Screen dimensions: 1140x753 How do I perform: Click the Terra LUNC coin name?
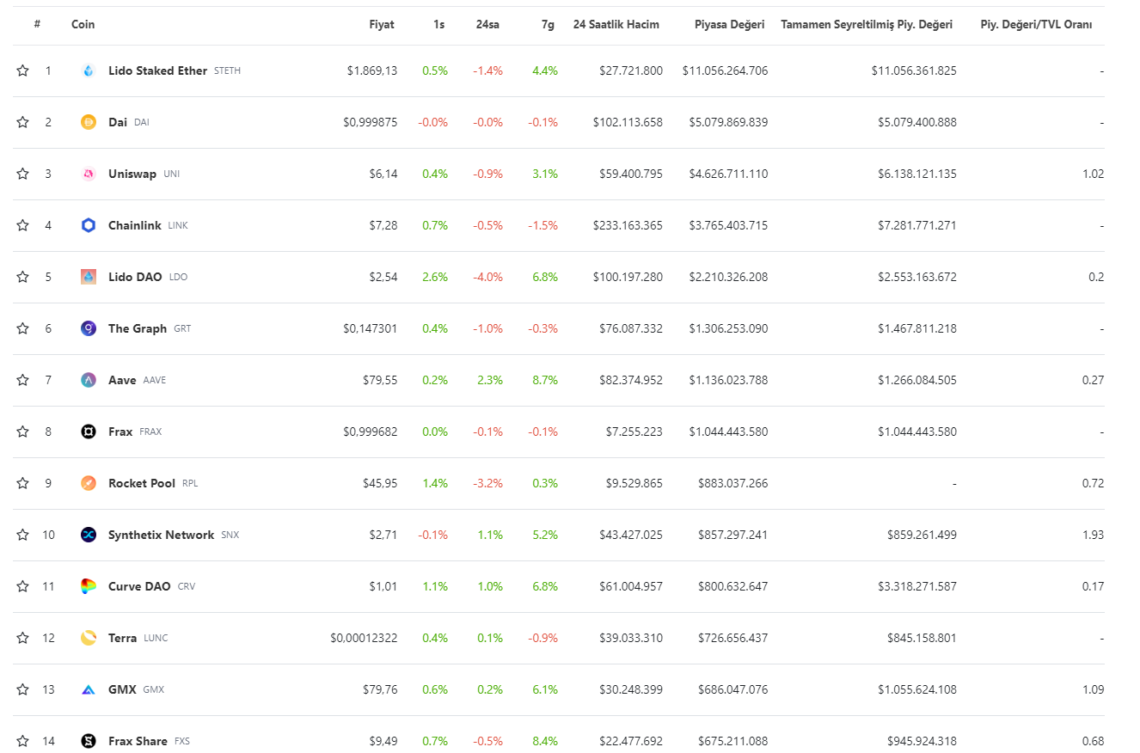click(x=122, y=638)
